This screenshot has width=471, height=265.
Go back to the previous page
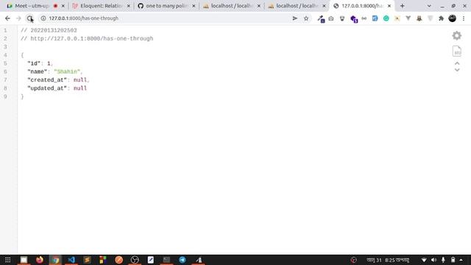click(7, 18)
